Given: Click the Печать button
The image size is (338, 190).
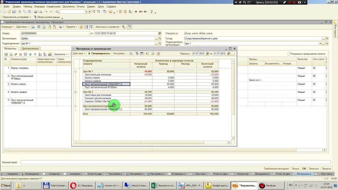Looking at the screenshot, I should [x=295, y=169].
